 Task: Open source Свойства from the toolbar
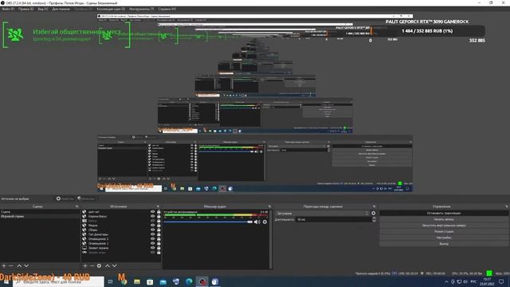pos(65,199)
